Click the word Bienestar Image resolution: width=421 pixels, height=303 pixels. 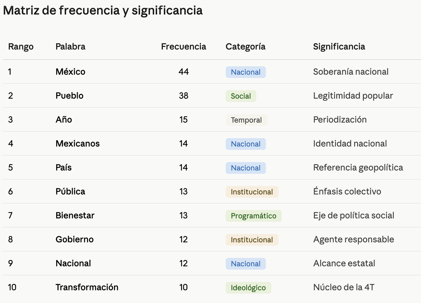pos(75,215)
